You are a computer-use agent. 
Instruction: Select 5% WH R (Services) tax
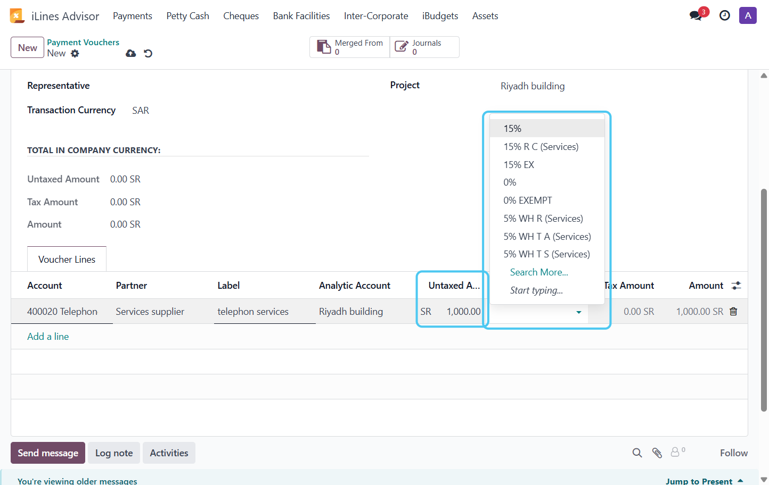click(x=547, y=219)
